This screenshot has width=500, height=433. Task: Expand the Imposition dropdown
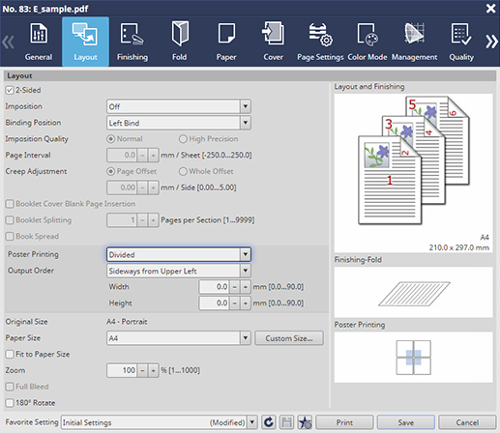pyautogui.click(x=179, y=106)
